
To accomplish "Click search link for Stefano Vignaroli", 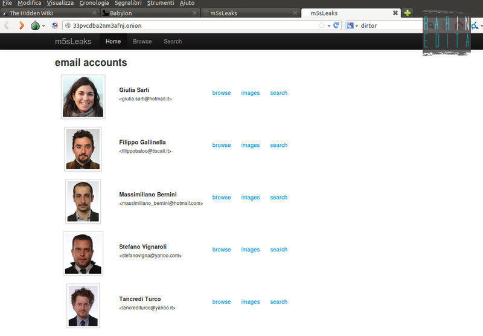I will pos(279,250).
